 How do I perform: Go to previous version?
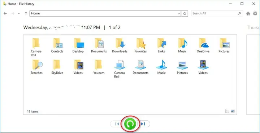tap(117, 124)
